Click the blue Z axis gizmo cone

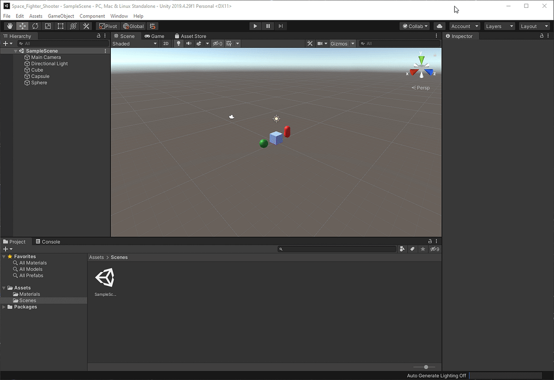(x=429, y=72)
